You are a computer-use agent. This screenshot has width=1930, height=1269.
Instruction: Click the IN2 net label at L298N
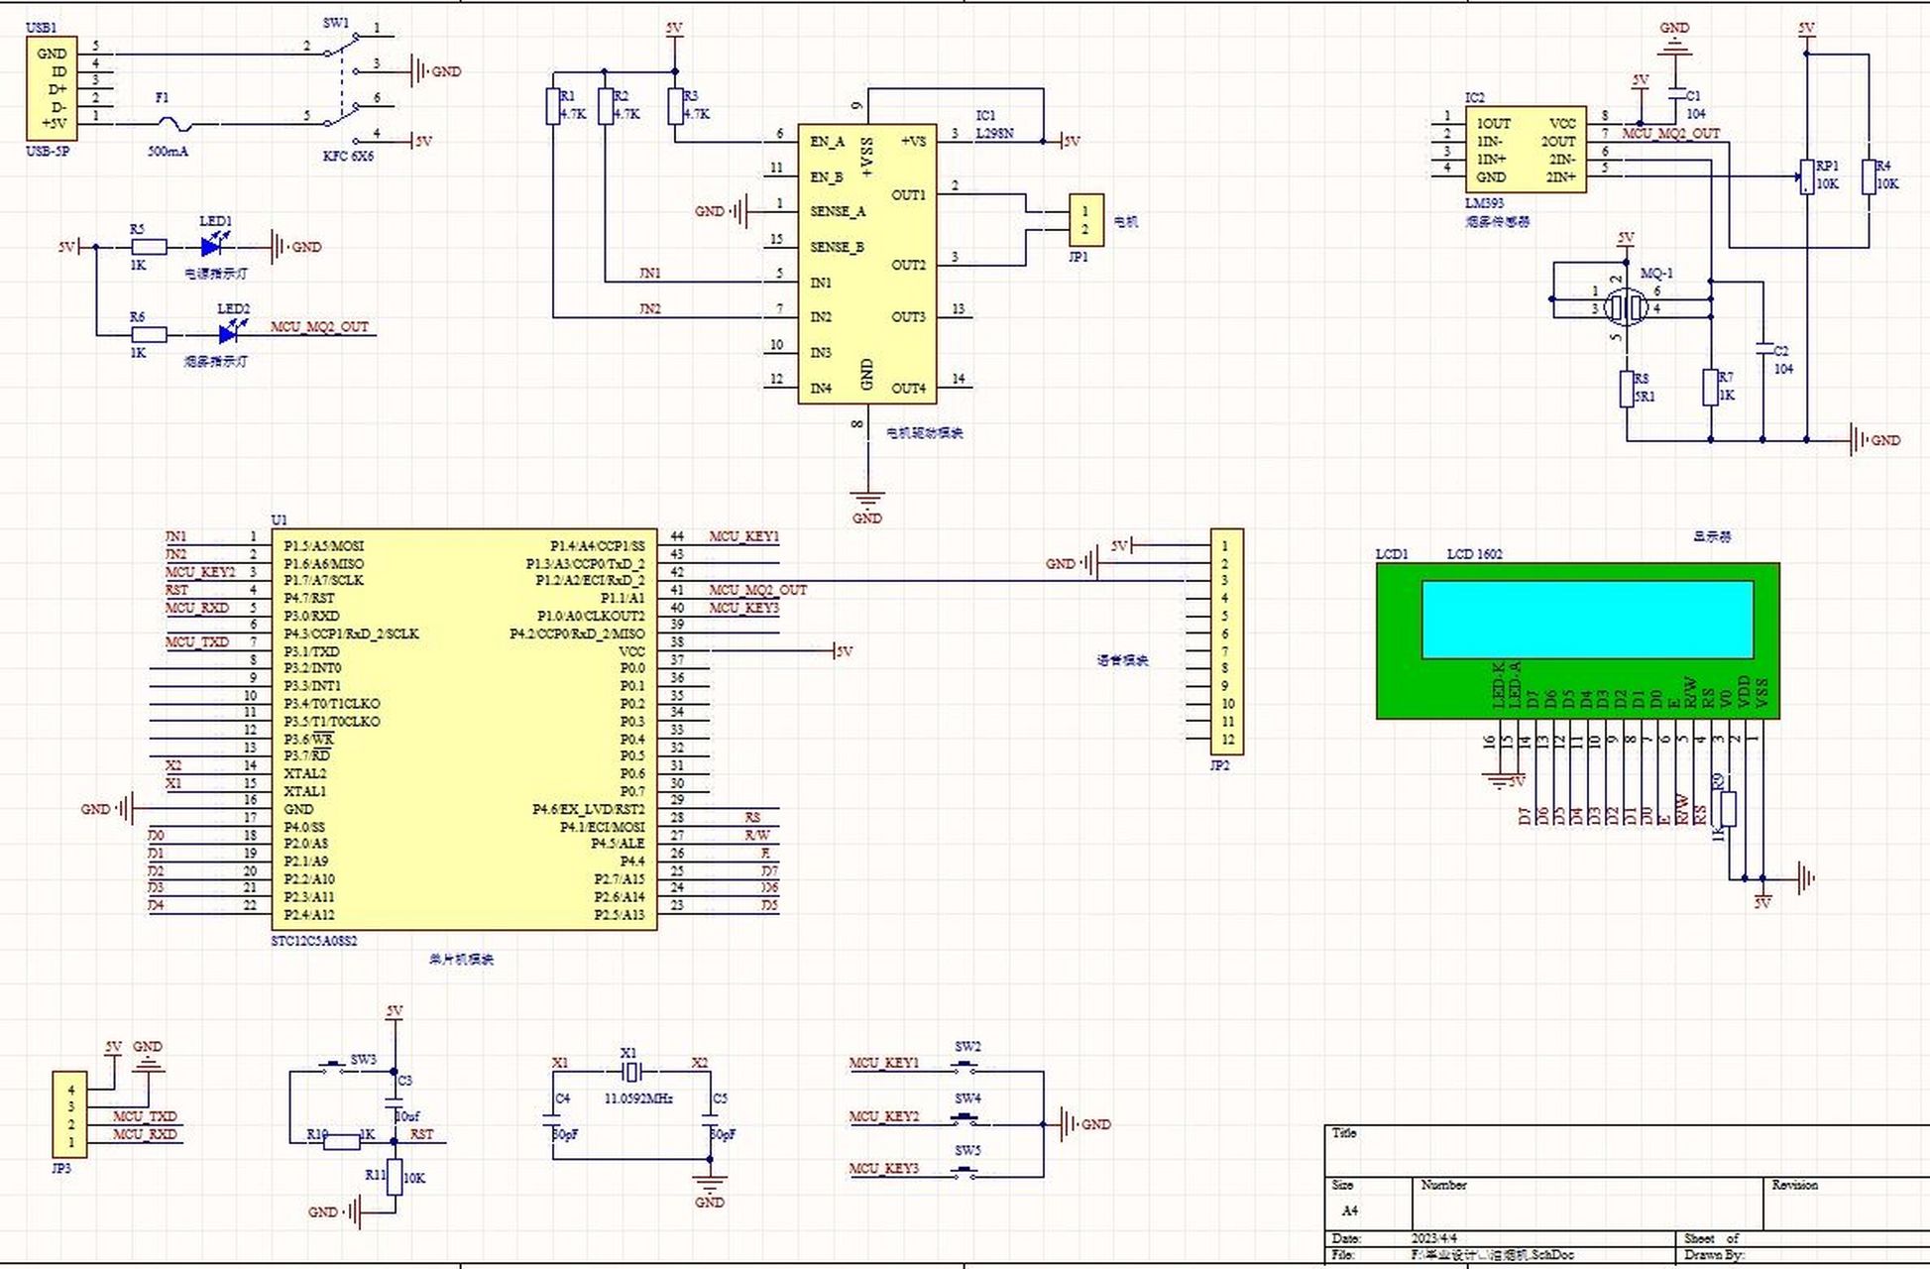[650, 308]
